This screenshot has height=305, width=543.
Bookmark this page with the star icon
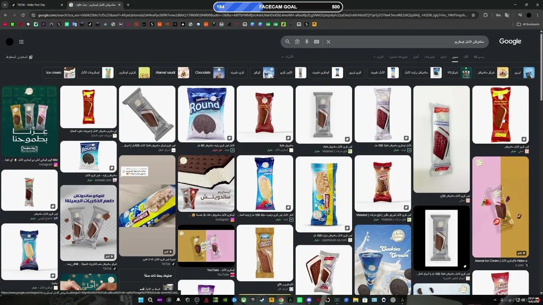tap(473, 15)
